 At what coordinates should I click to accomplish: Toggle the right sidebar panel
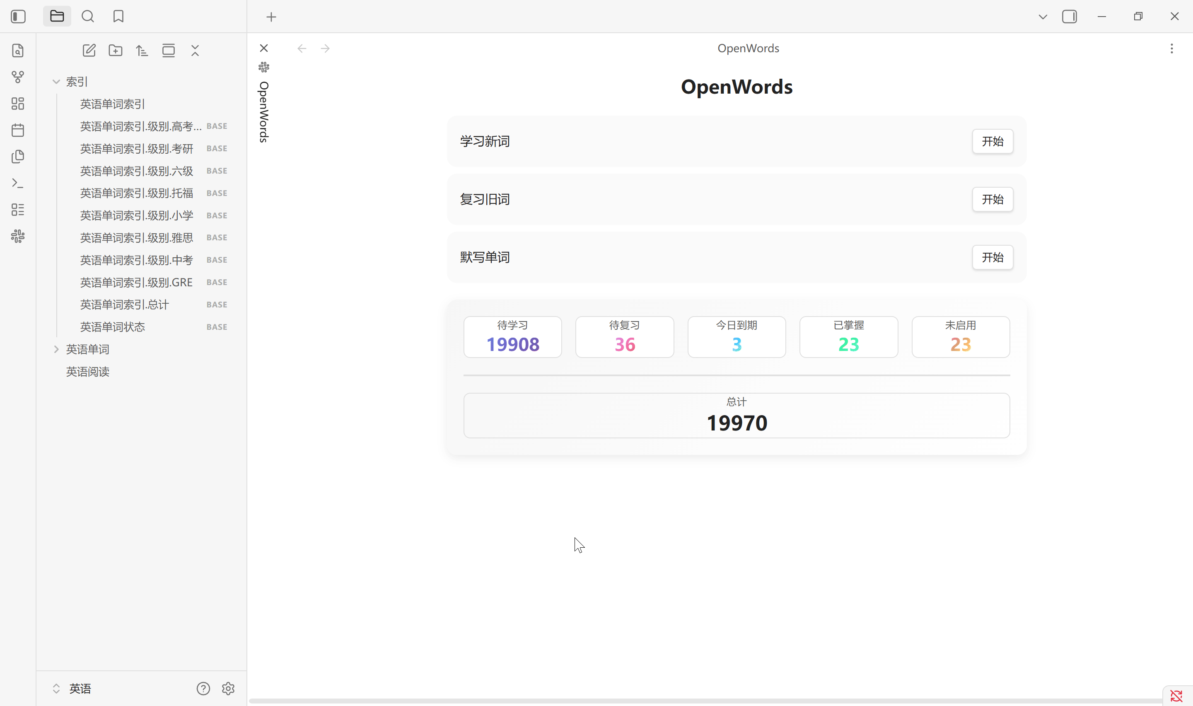pos(1070,17)
